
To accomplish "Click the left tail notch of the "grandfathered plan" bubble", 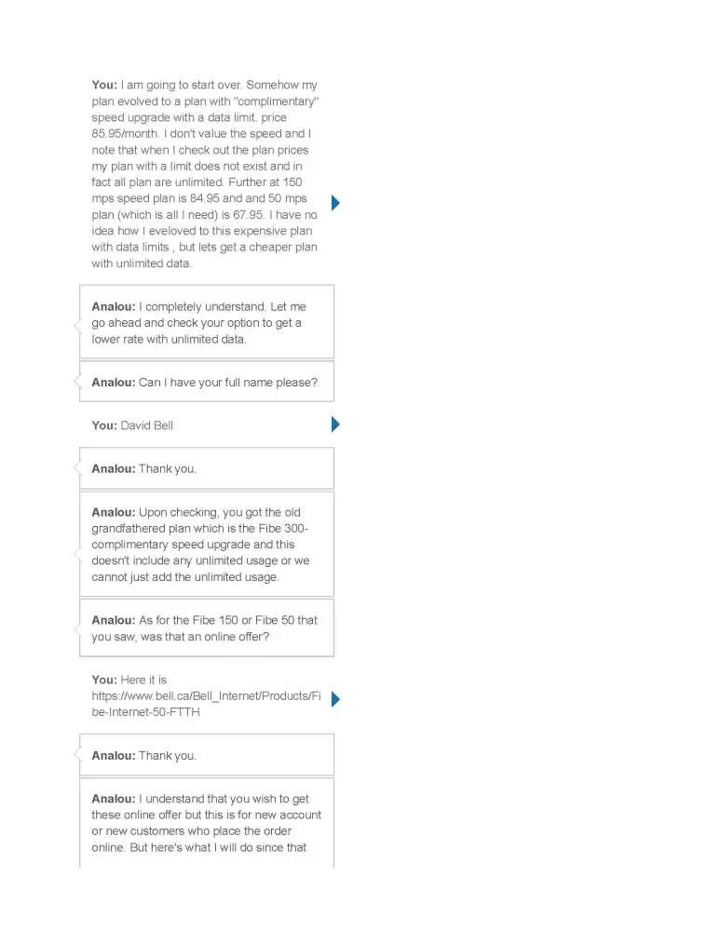I will click(x=76, y=554).
